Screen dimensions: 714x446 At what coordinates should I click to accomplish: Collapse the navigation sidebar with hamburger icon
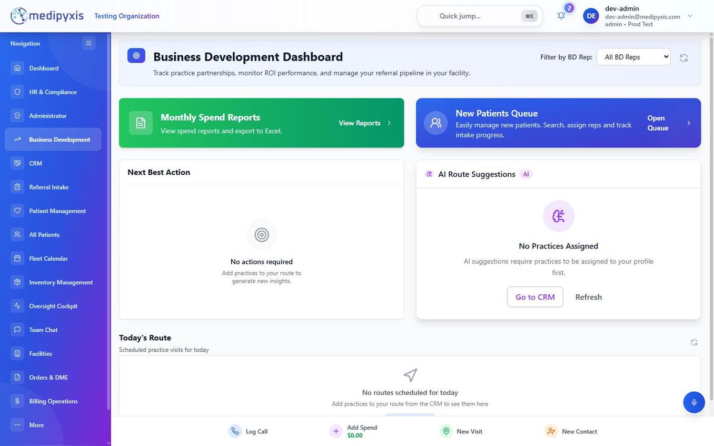coord(88,43)
